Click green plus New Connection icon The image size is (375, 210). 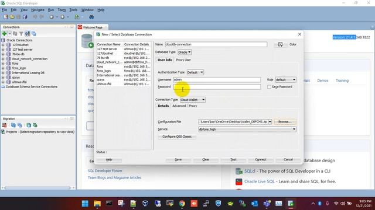click(4, 34)
